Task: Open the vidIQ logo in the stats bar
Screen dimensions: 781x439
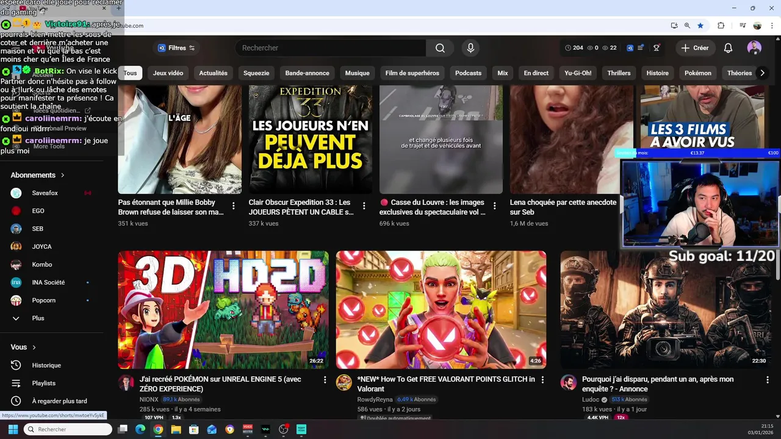Action: click(630, 48)
